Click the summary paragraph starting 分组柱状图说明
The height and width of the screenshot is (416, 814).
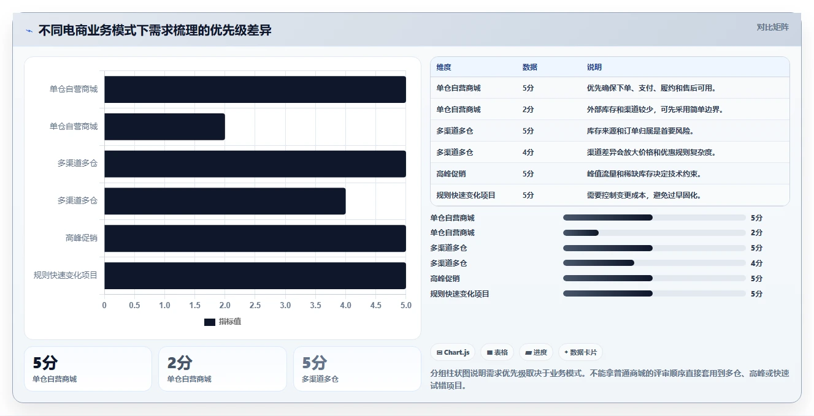(x=610, y=379)
